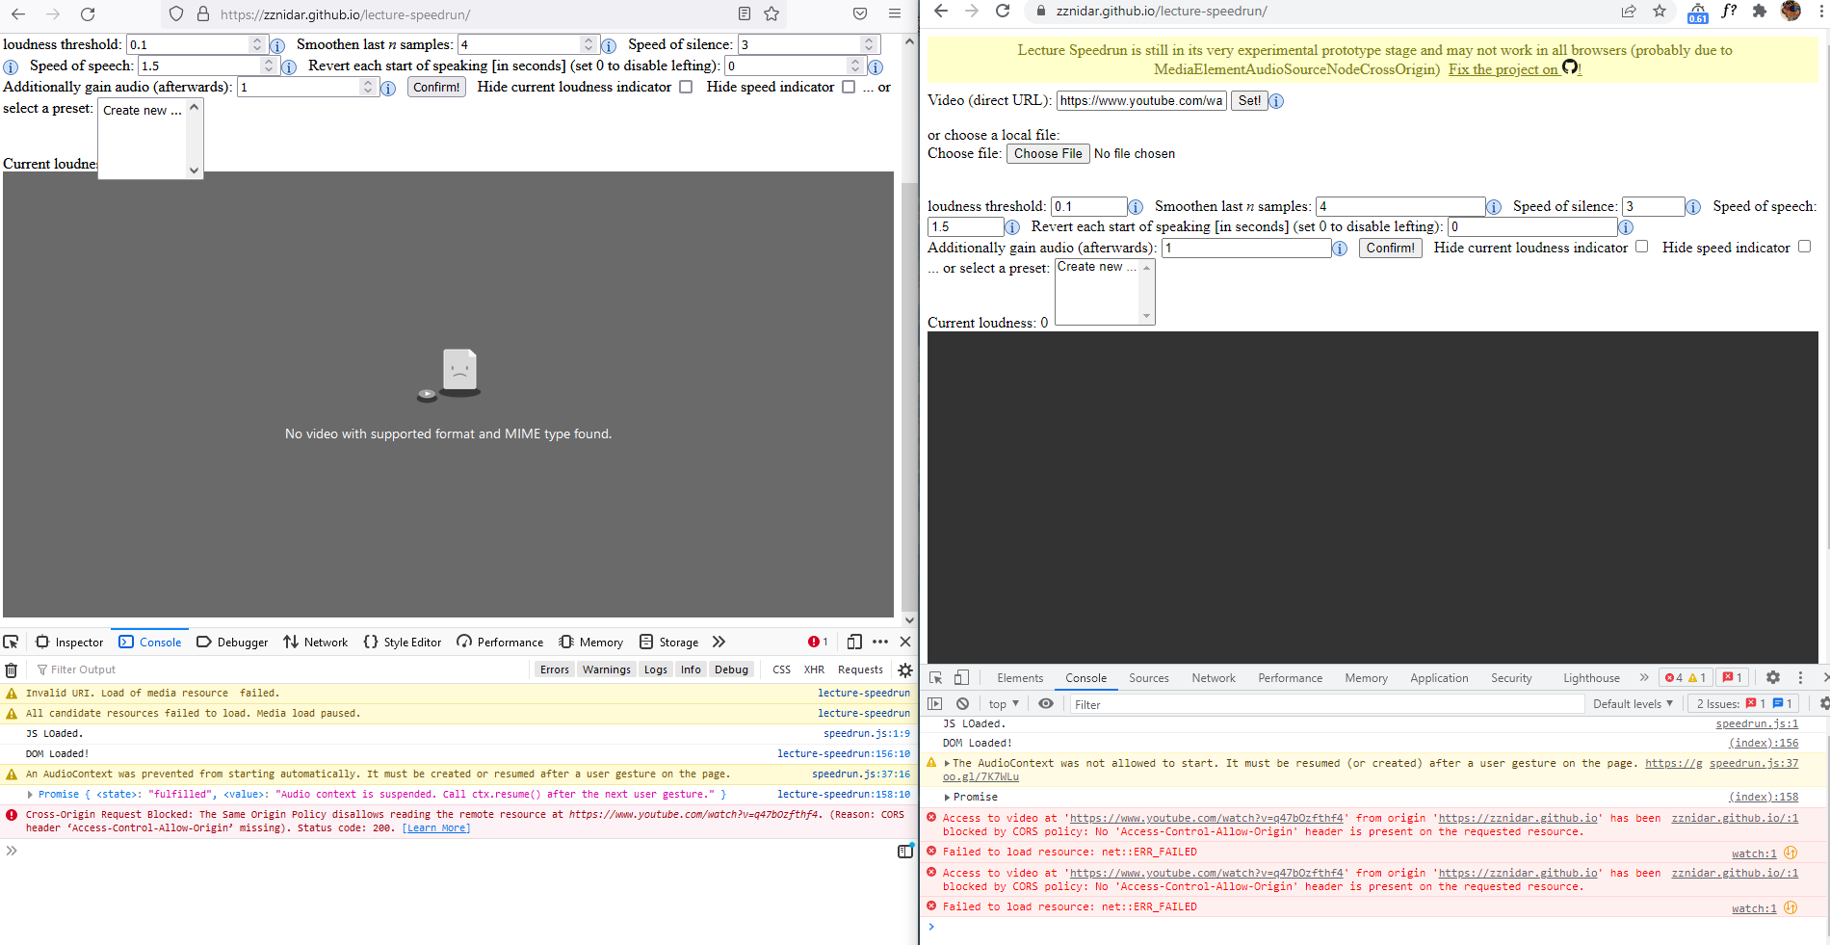Image resolution: width=1830 pixels, height=945 pixels.
Task: Click the Video direct URL input field
Action: 1140,100
